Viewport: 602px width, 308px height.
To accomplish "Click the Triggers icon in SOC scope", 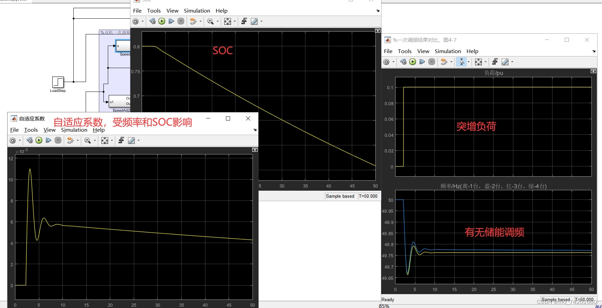I will [244, 21].
